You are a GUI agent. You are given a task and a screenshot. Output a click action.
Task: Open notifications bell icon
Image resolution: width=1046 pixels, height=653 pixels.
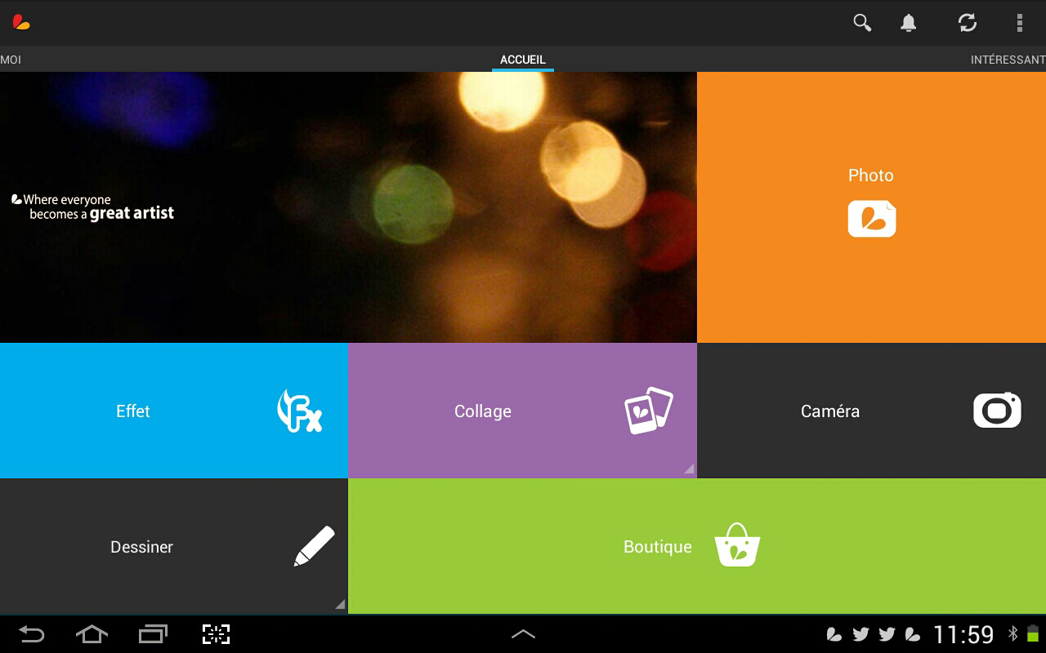point(908,23)
